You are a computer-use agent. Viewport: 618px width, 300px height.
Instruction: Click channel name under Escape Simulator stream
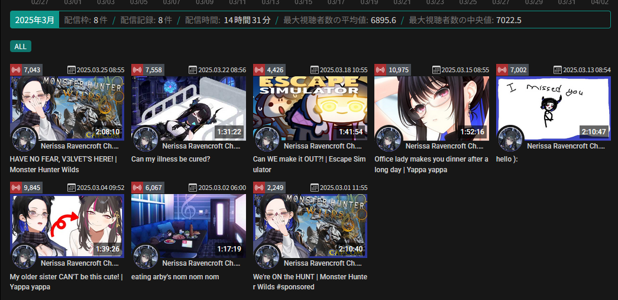323,146
